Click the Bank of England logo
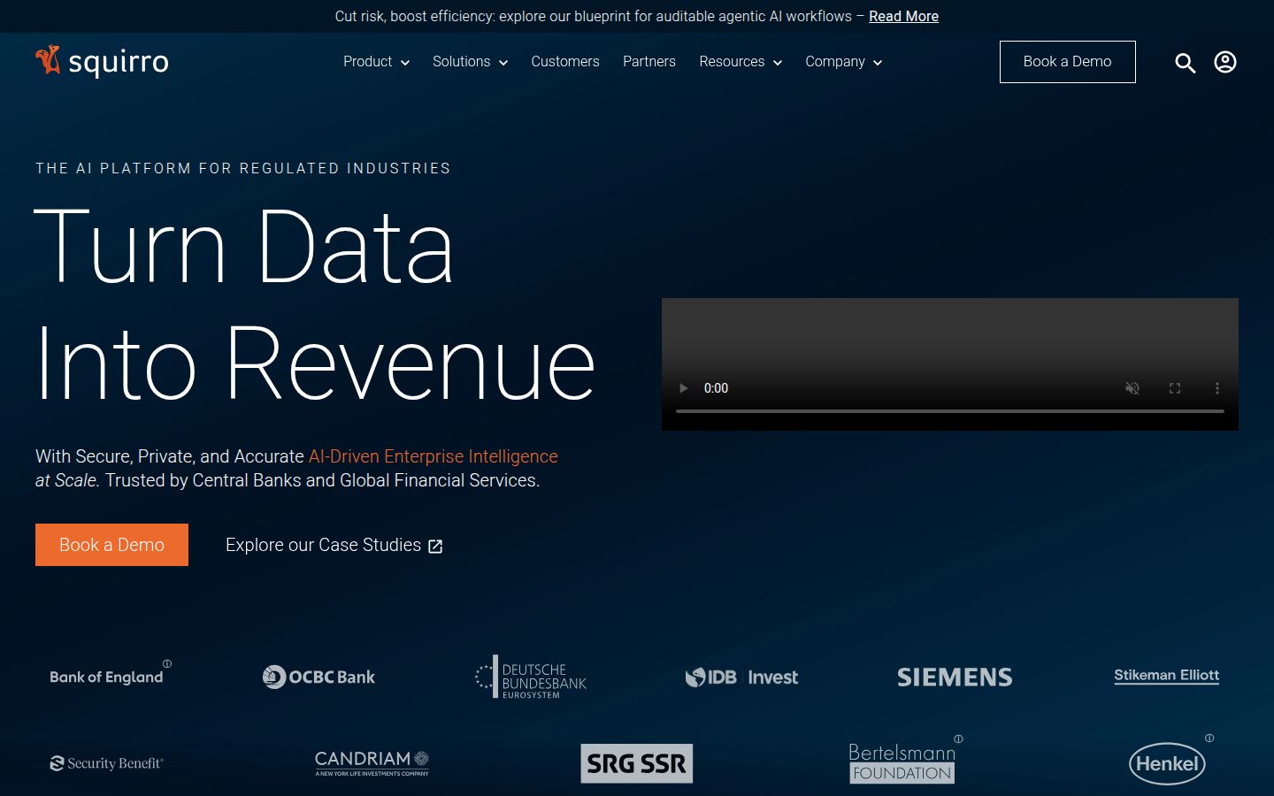This screenshot has width=1274, height=796. [x=107, y=677]
